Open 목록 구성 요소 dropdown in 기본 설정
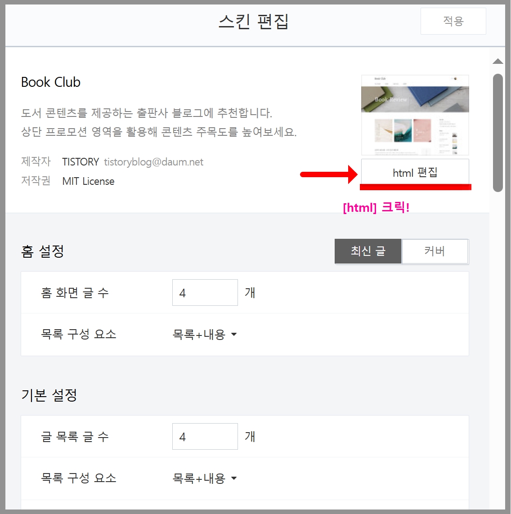511x514 pixels. (205, 478)
